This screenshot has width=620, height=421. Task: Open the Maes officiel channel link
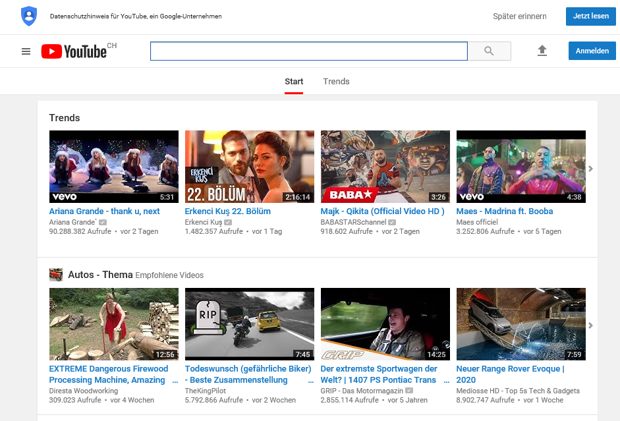click(x=477, y=222)
